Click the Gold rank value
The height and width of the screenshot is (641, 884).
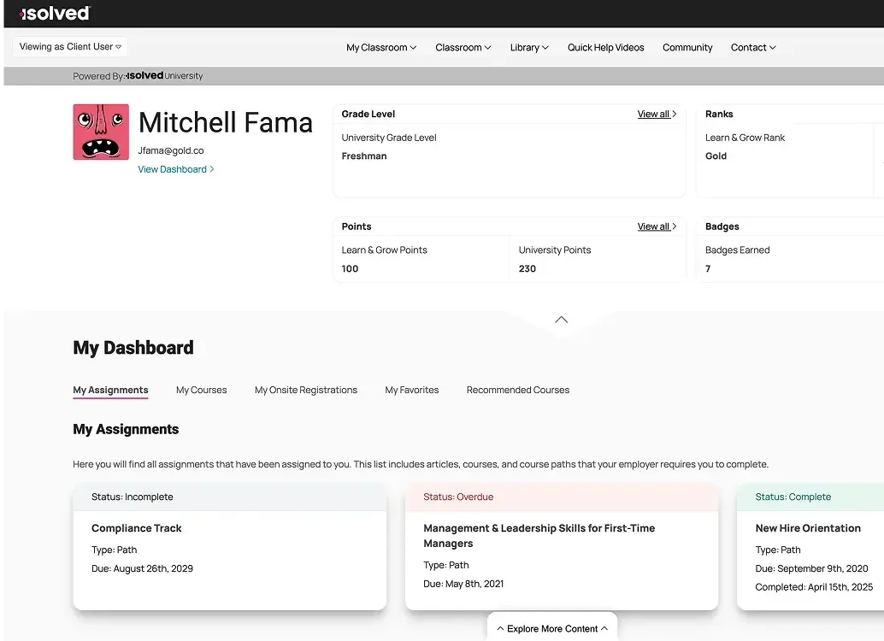[716, 156]
